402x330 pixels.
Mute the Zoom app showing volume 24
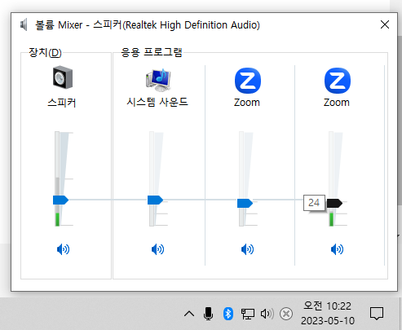(x=337, y=249)
